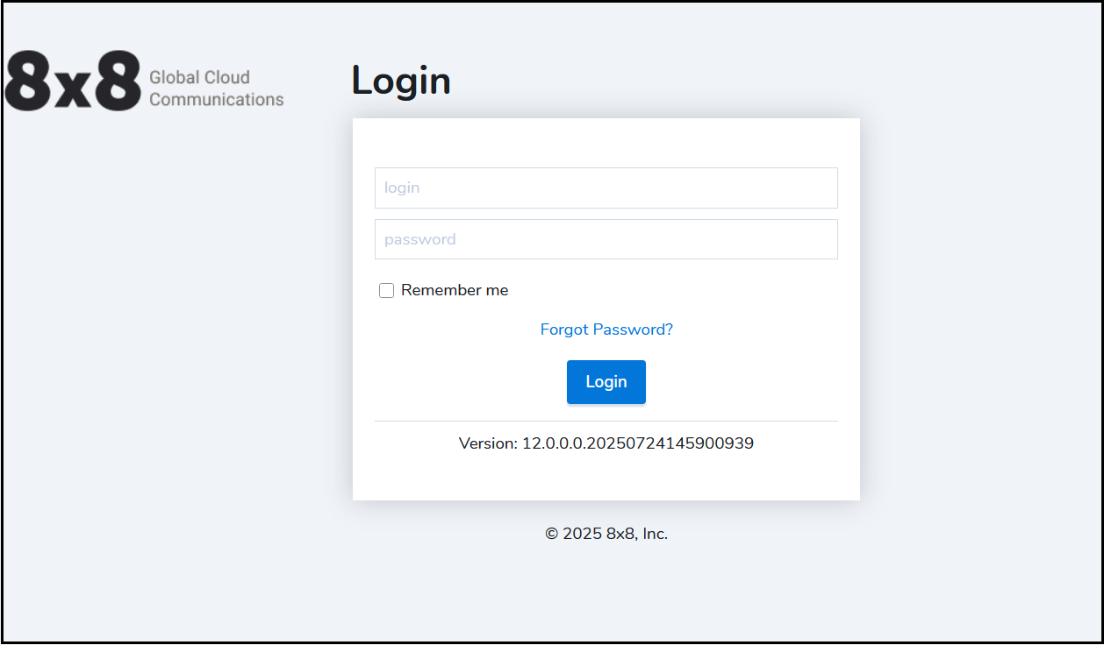
Task: Click "Communications" in the logo tagline
Action: click(216, 100)
